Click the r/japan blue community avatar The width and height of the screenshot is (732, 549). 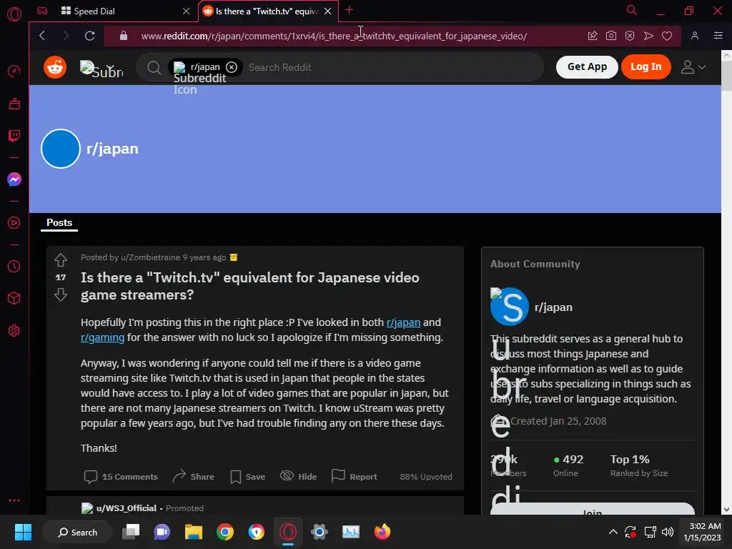pyautogui.click(x=61, y=149)
